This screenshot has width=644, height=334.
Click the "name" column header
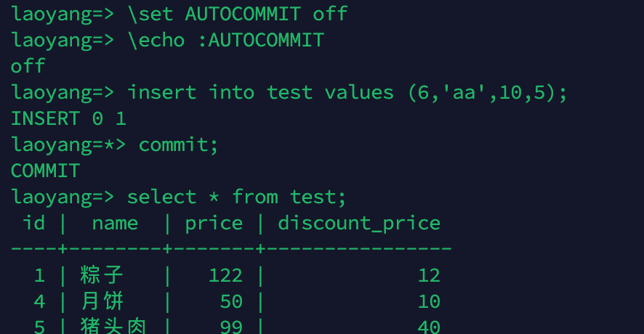click(115, 223)
